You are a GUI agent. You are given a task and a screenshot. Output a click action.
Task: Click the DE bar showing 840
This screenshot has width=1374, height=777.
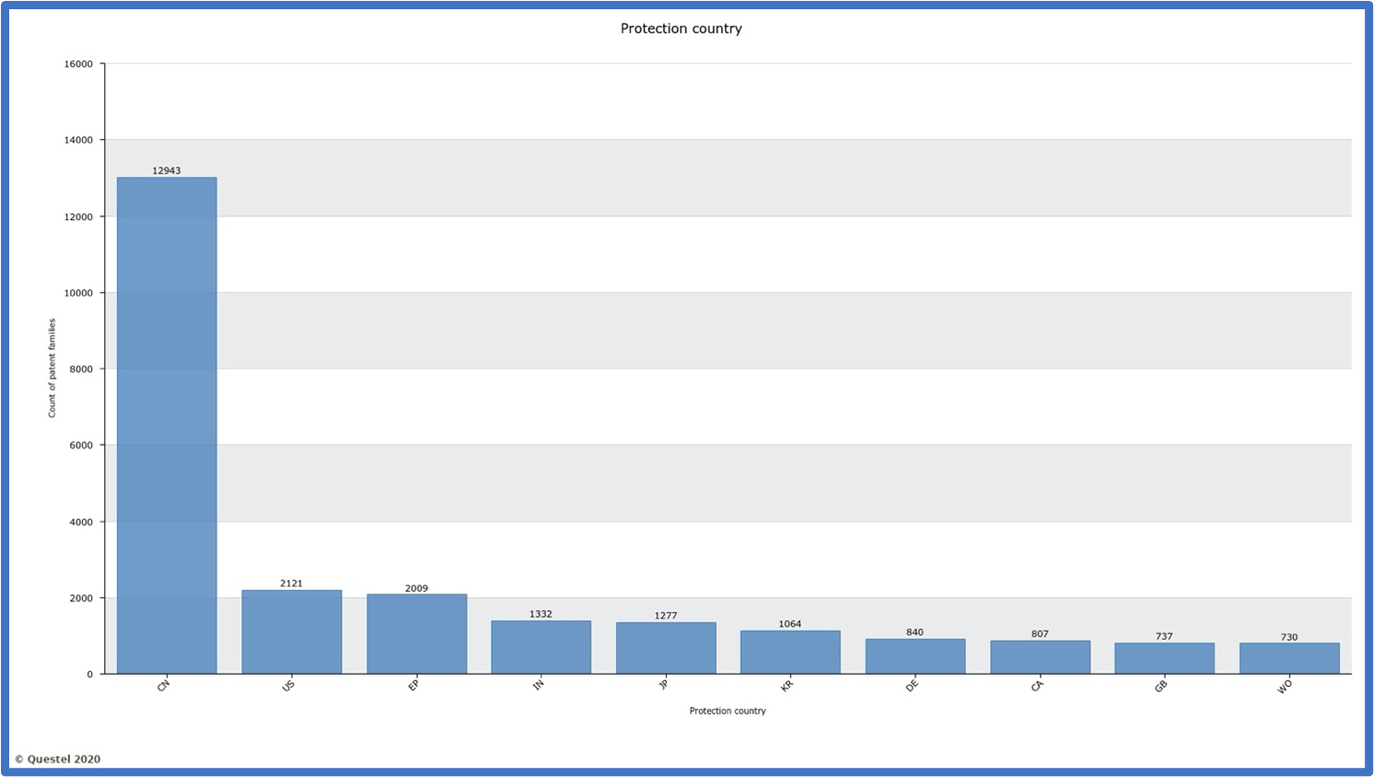click(914, 656)
